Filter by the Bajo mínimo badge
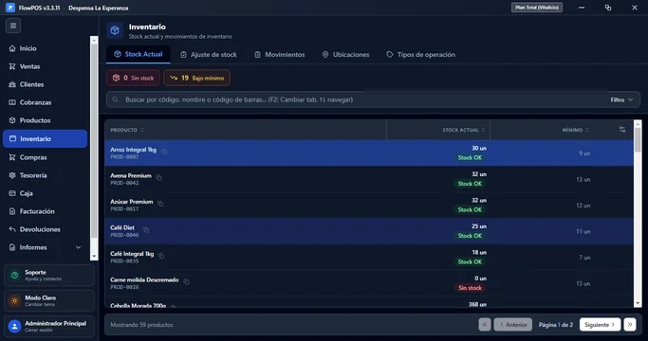 click(x=196, y=78)
